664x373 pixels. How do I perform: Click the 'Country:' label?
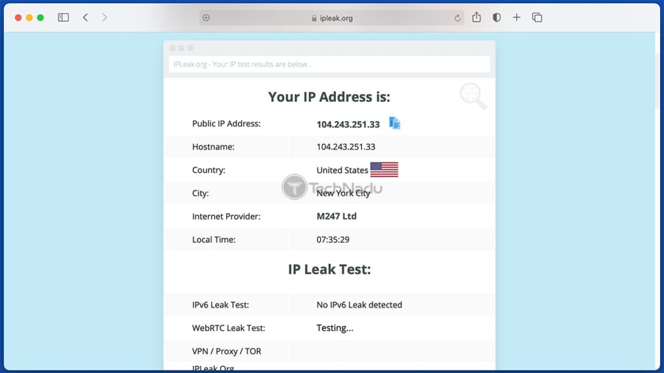(x=208, y=170)
